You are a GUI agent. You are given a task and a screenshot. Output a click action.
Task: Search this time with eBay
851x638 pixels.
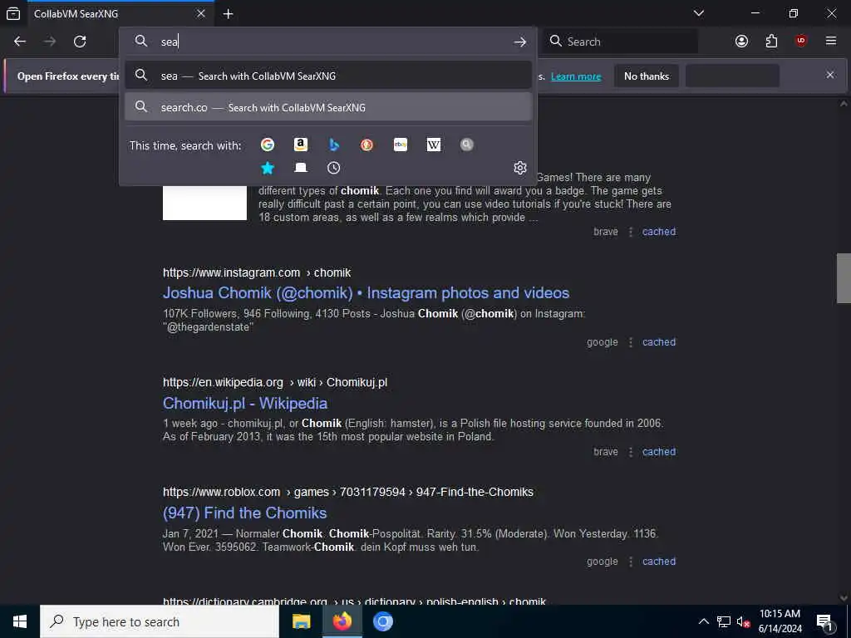click(x=401, y=145)
